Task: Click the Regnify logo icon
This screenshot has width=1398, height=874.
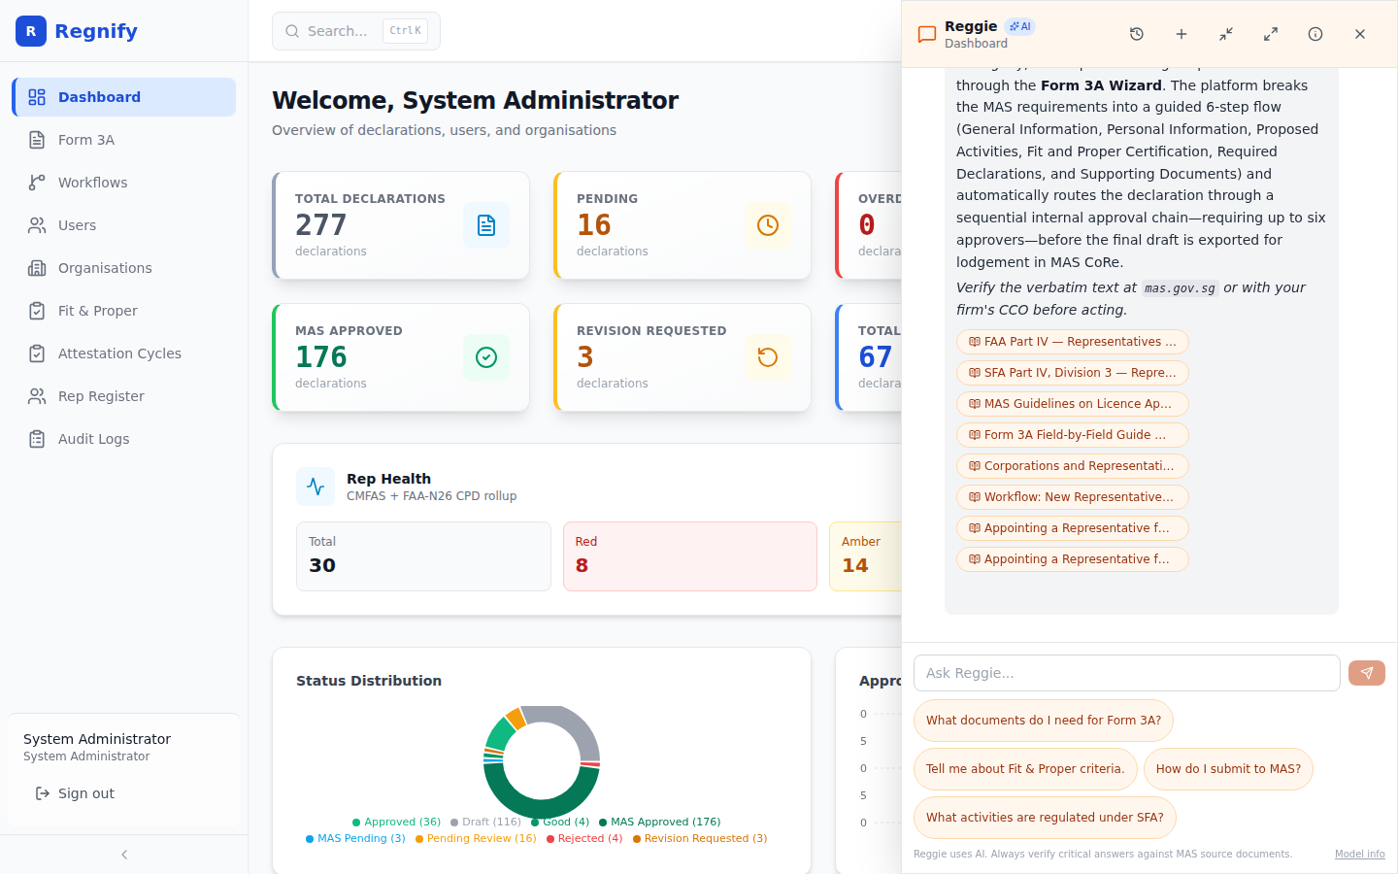Action: coord(31,31)
